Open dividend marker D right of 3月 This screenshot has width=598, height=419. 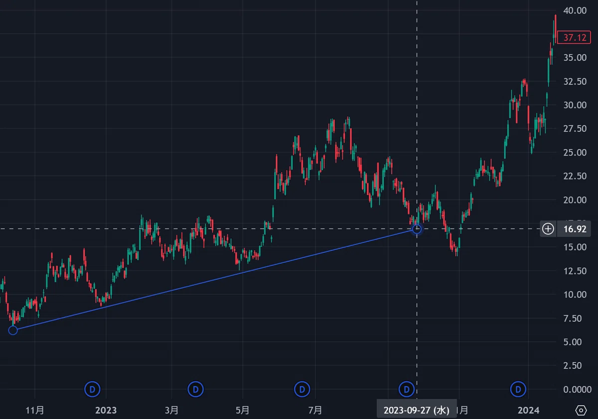pyautogui.click(x=196, y=389)
